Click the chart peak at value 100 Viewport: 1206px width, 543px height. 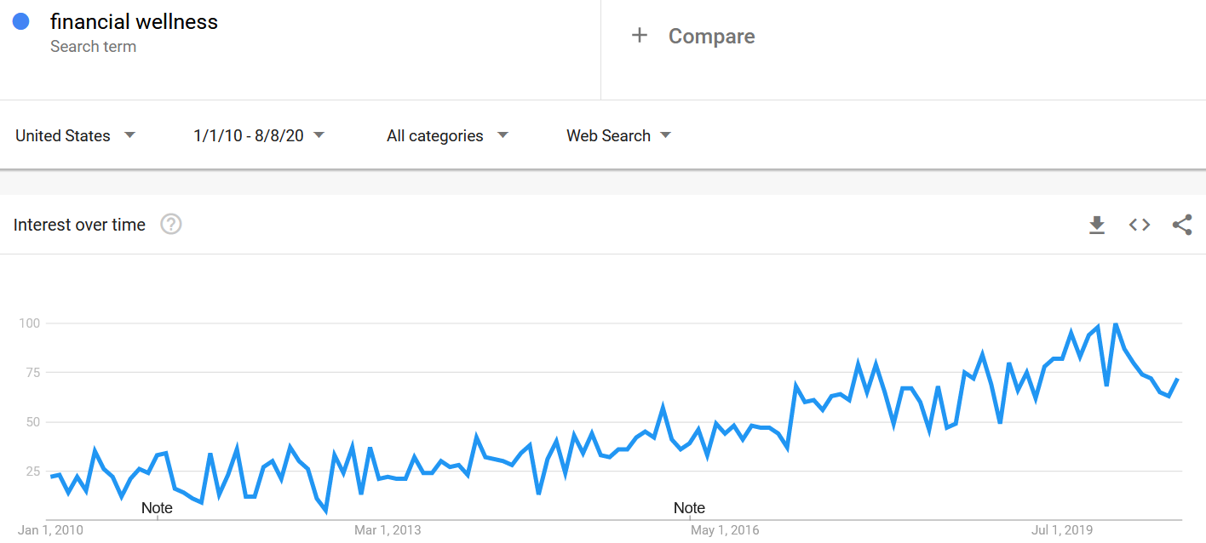coord(1116,324)
